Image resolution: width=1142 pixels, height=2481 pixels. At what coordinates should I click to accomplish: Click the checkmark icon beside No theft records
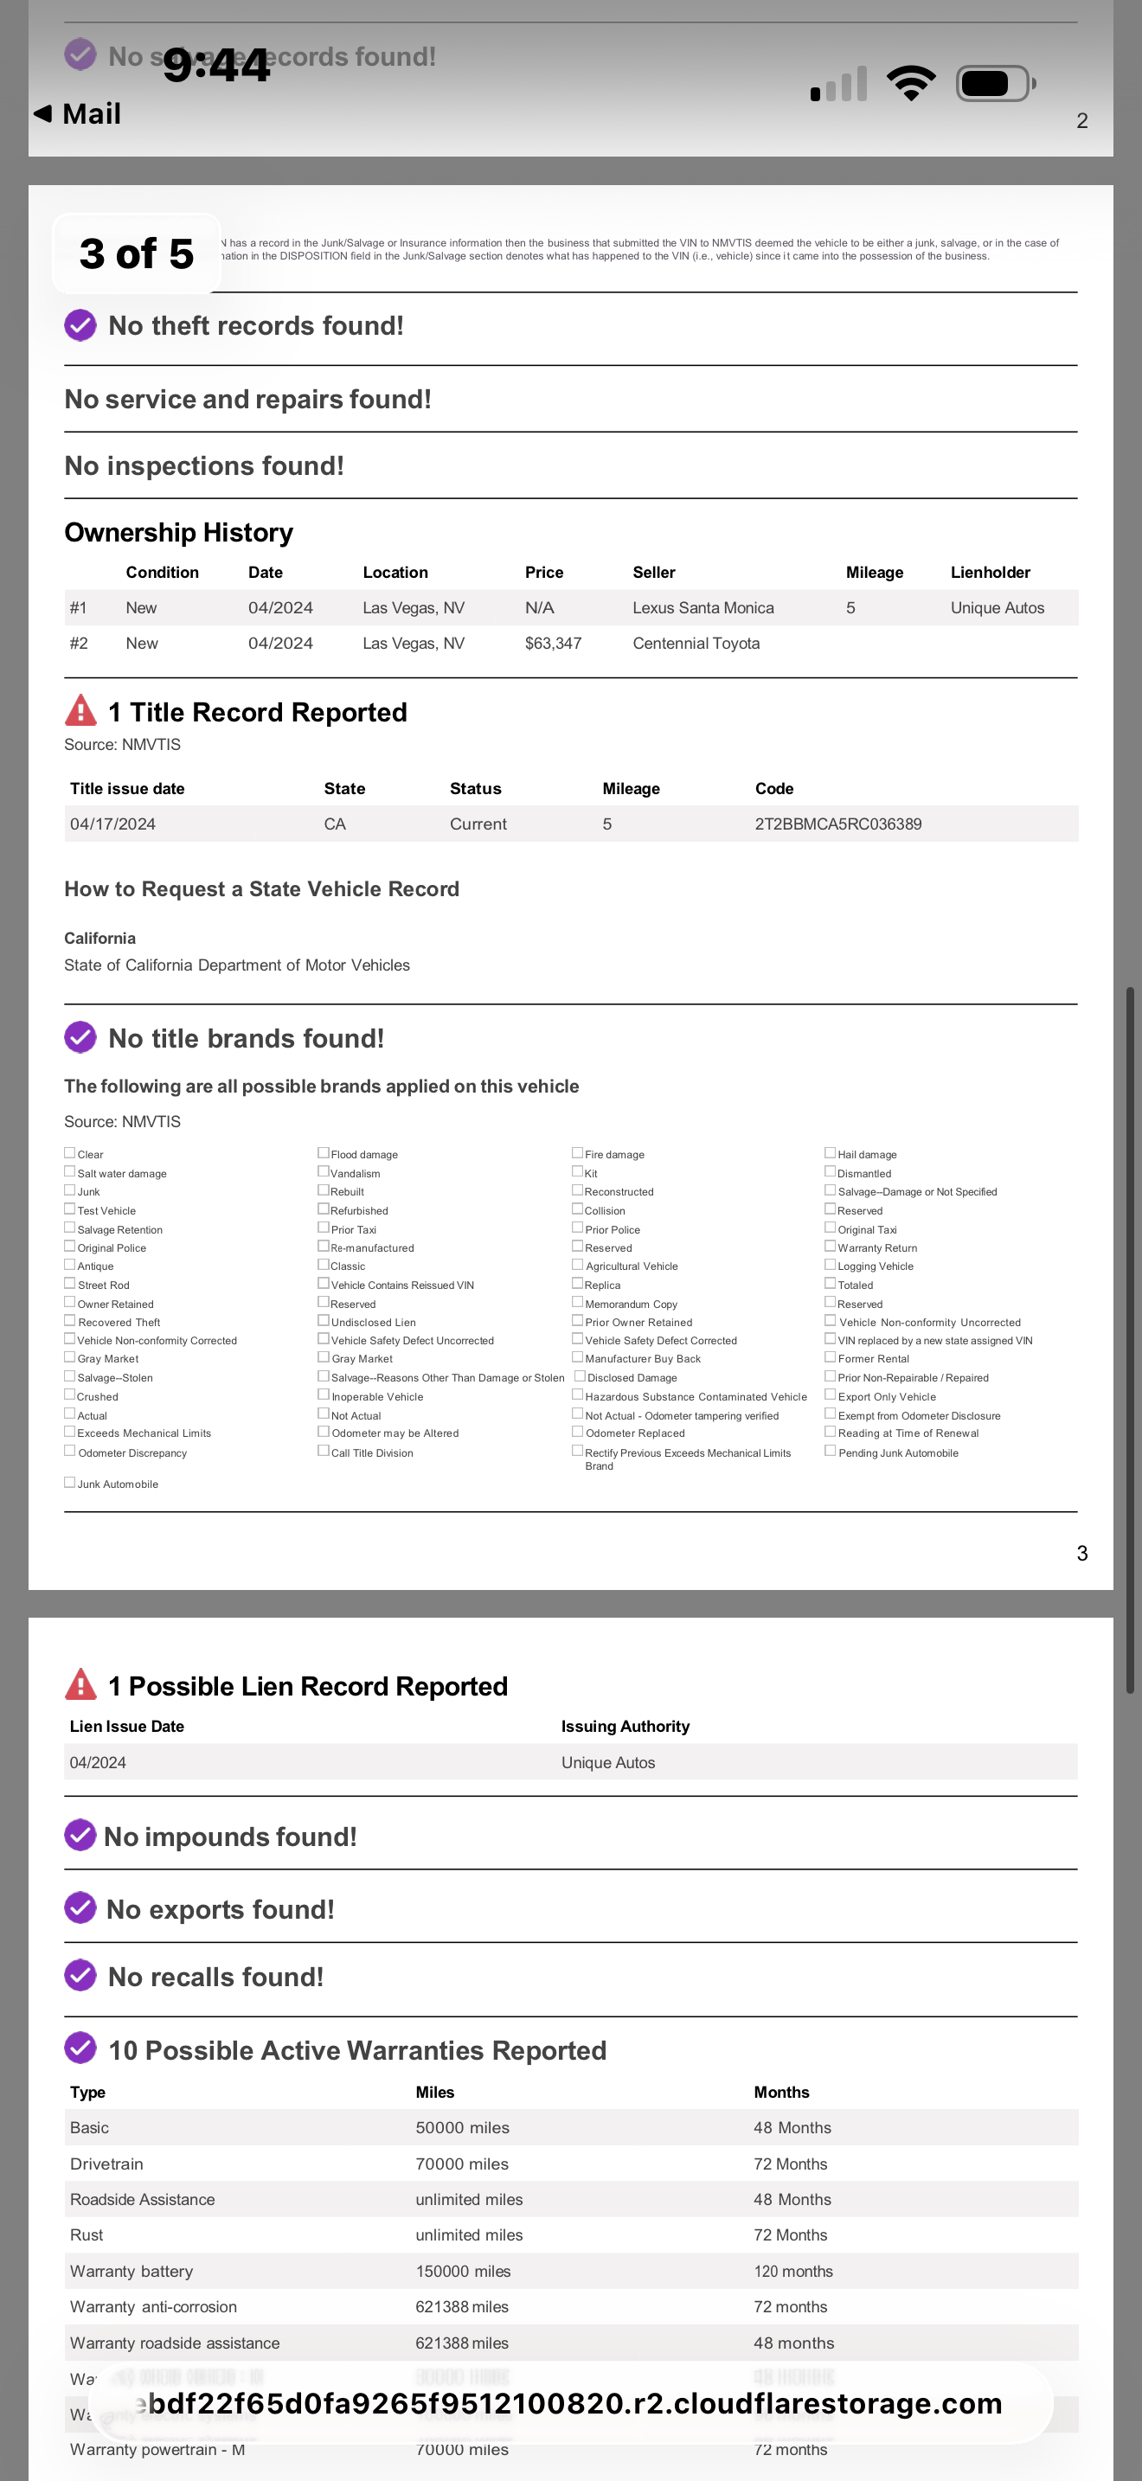[x=80, y=325]
